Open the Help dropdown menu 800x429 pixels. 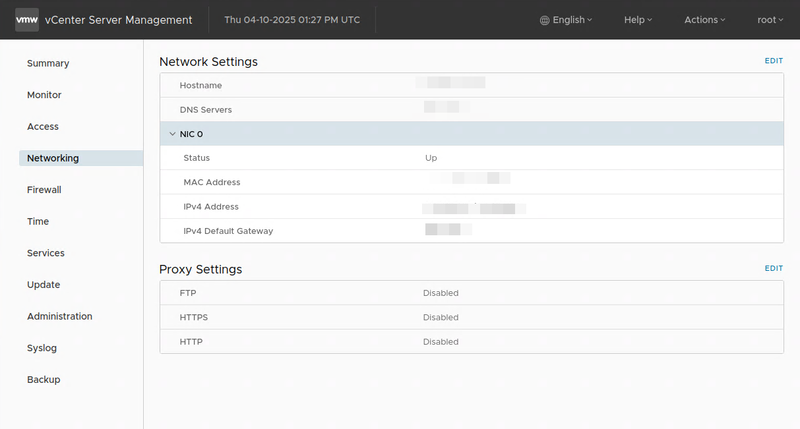pos(638,20)
